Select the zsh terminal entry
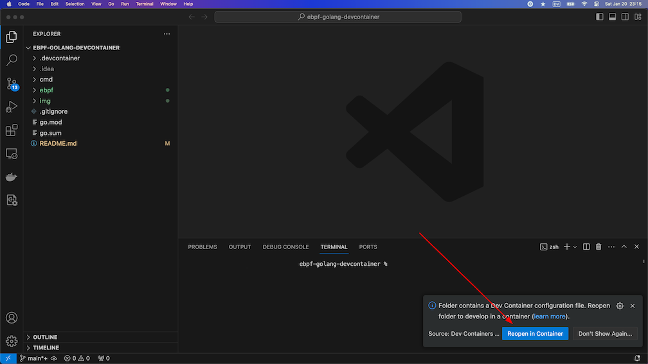 (x=549, y=247)
